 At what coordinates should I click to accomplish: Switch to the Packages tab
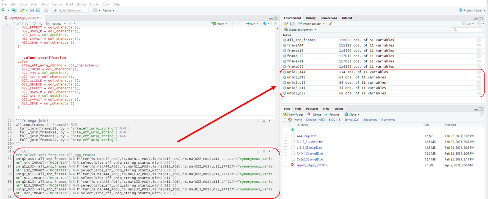coord(312,109)
